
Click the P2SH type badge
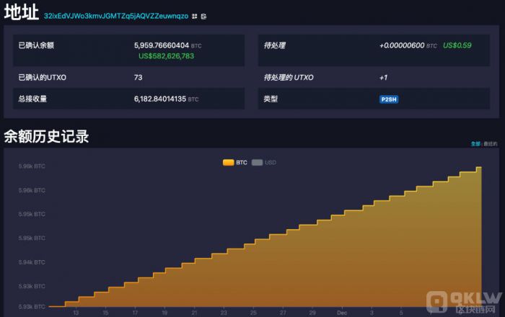[x=389, y=99]
